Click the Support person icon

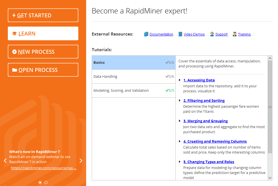coord(212,34)
